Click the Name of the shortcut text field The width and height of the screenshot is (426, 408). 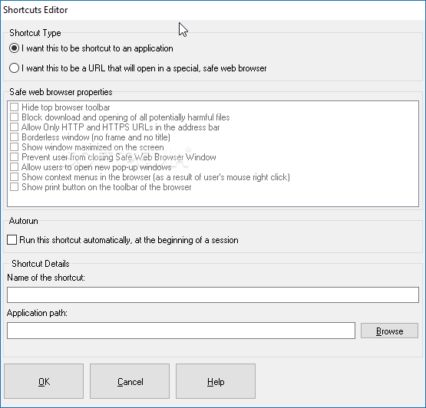[213, 294]
